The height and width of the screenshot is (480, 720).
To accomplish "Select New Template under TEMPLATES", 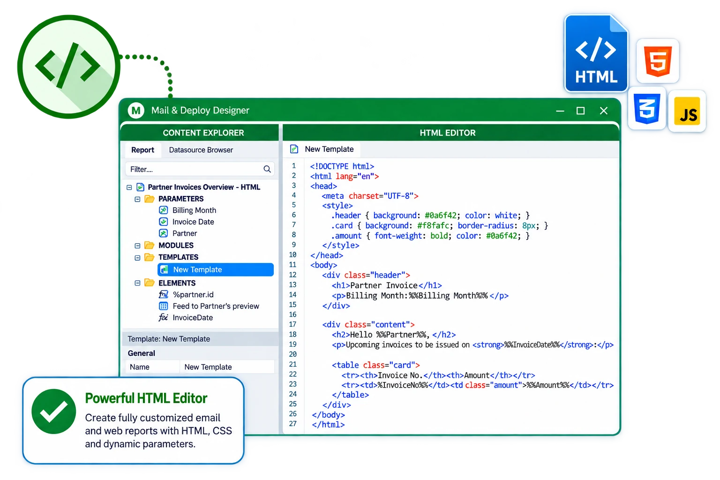I will pyautogui.click(x=216, y=270).
